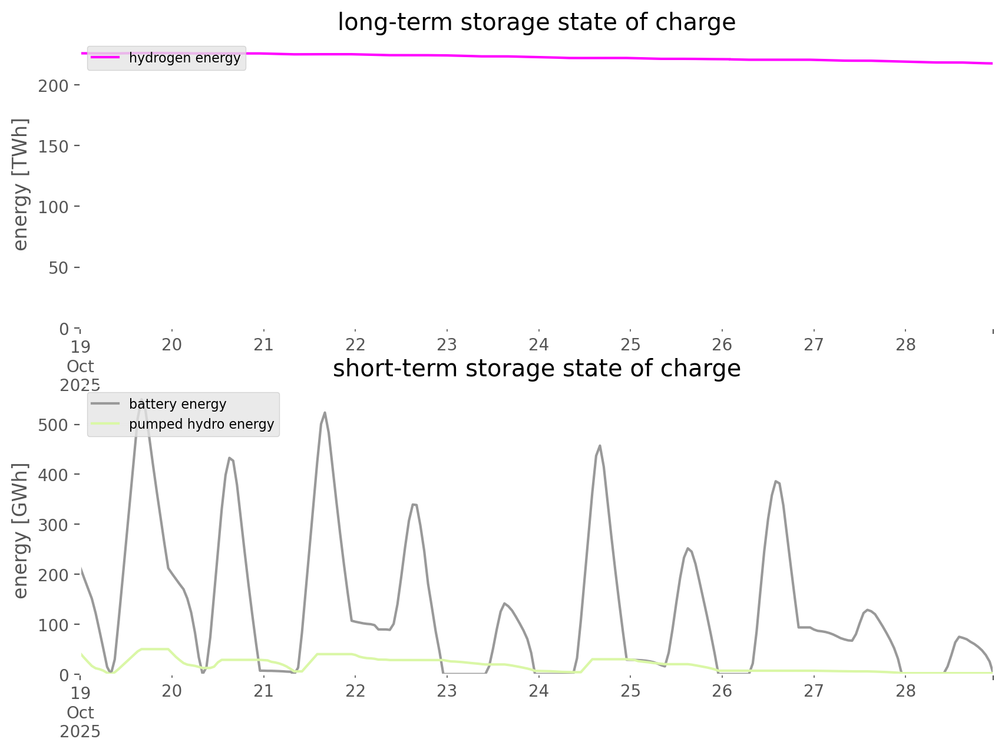
Task: Click the "hydrogen energy" legend label
Action: point(184,58)
